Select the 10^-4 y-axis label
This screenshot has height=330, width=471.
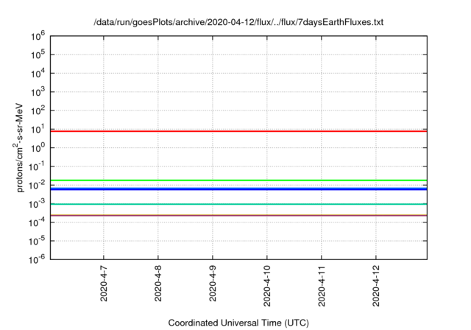pos(37,222)
